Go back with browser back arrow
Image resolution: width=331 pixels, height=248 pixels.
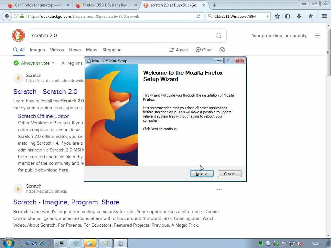(x=7, y=16)
